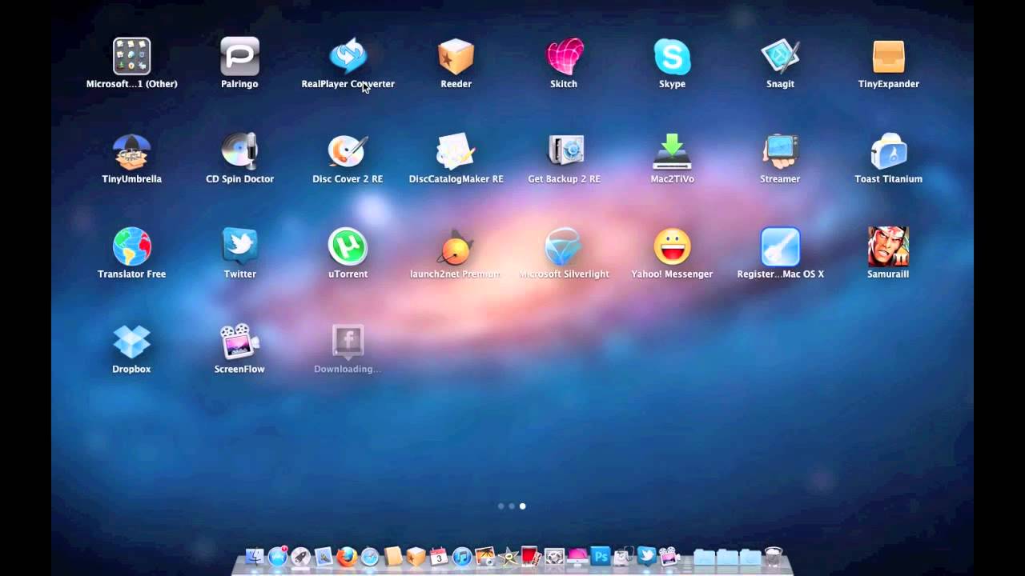Launch Toast Titanium
This screenshot has width=1025, height=576.
(888, 152)
